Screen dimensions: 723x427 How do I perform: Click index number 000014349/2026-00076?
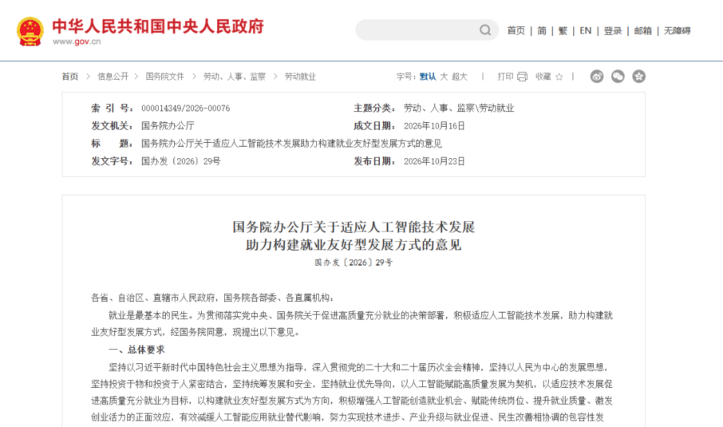point(185,108)
